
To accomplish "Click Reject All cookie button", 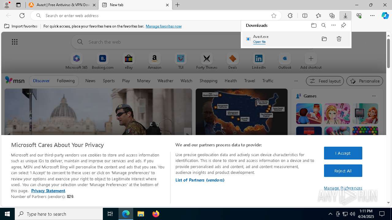I will (x=343, y=171).
